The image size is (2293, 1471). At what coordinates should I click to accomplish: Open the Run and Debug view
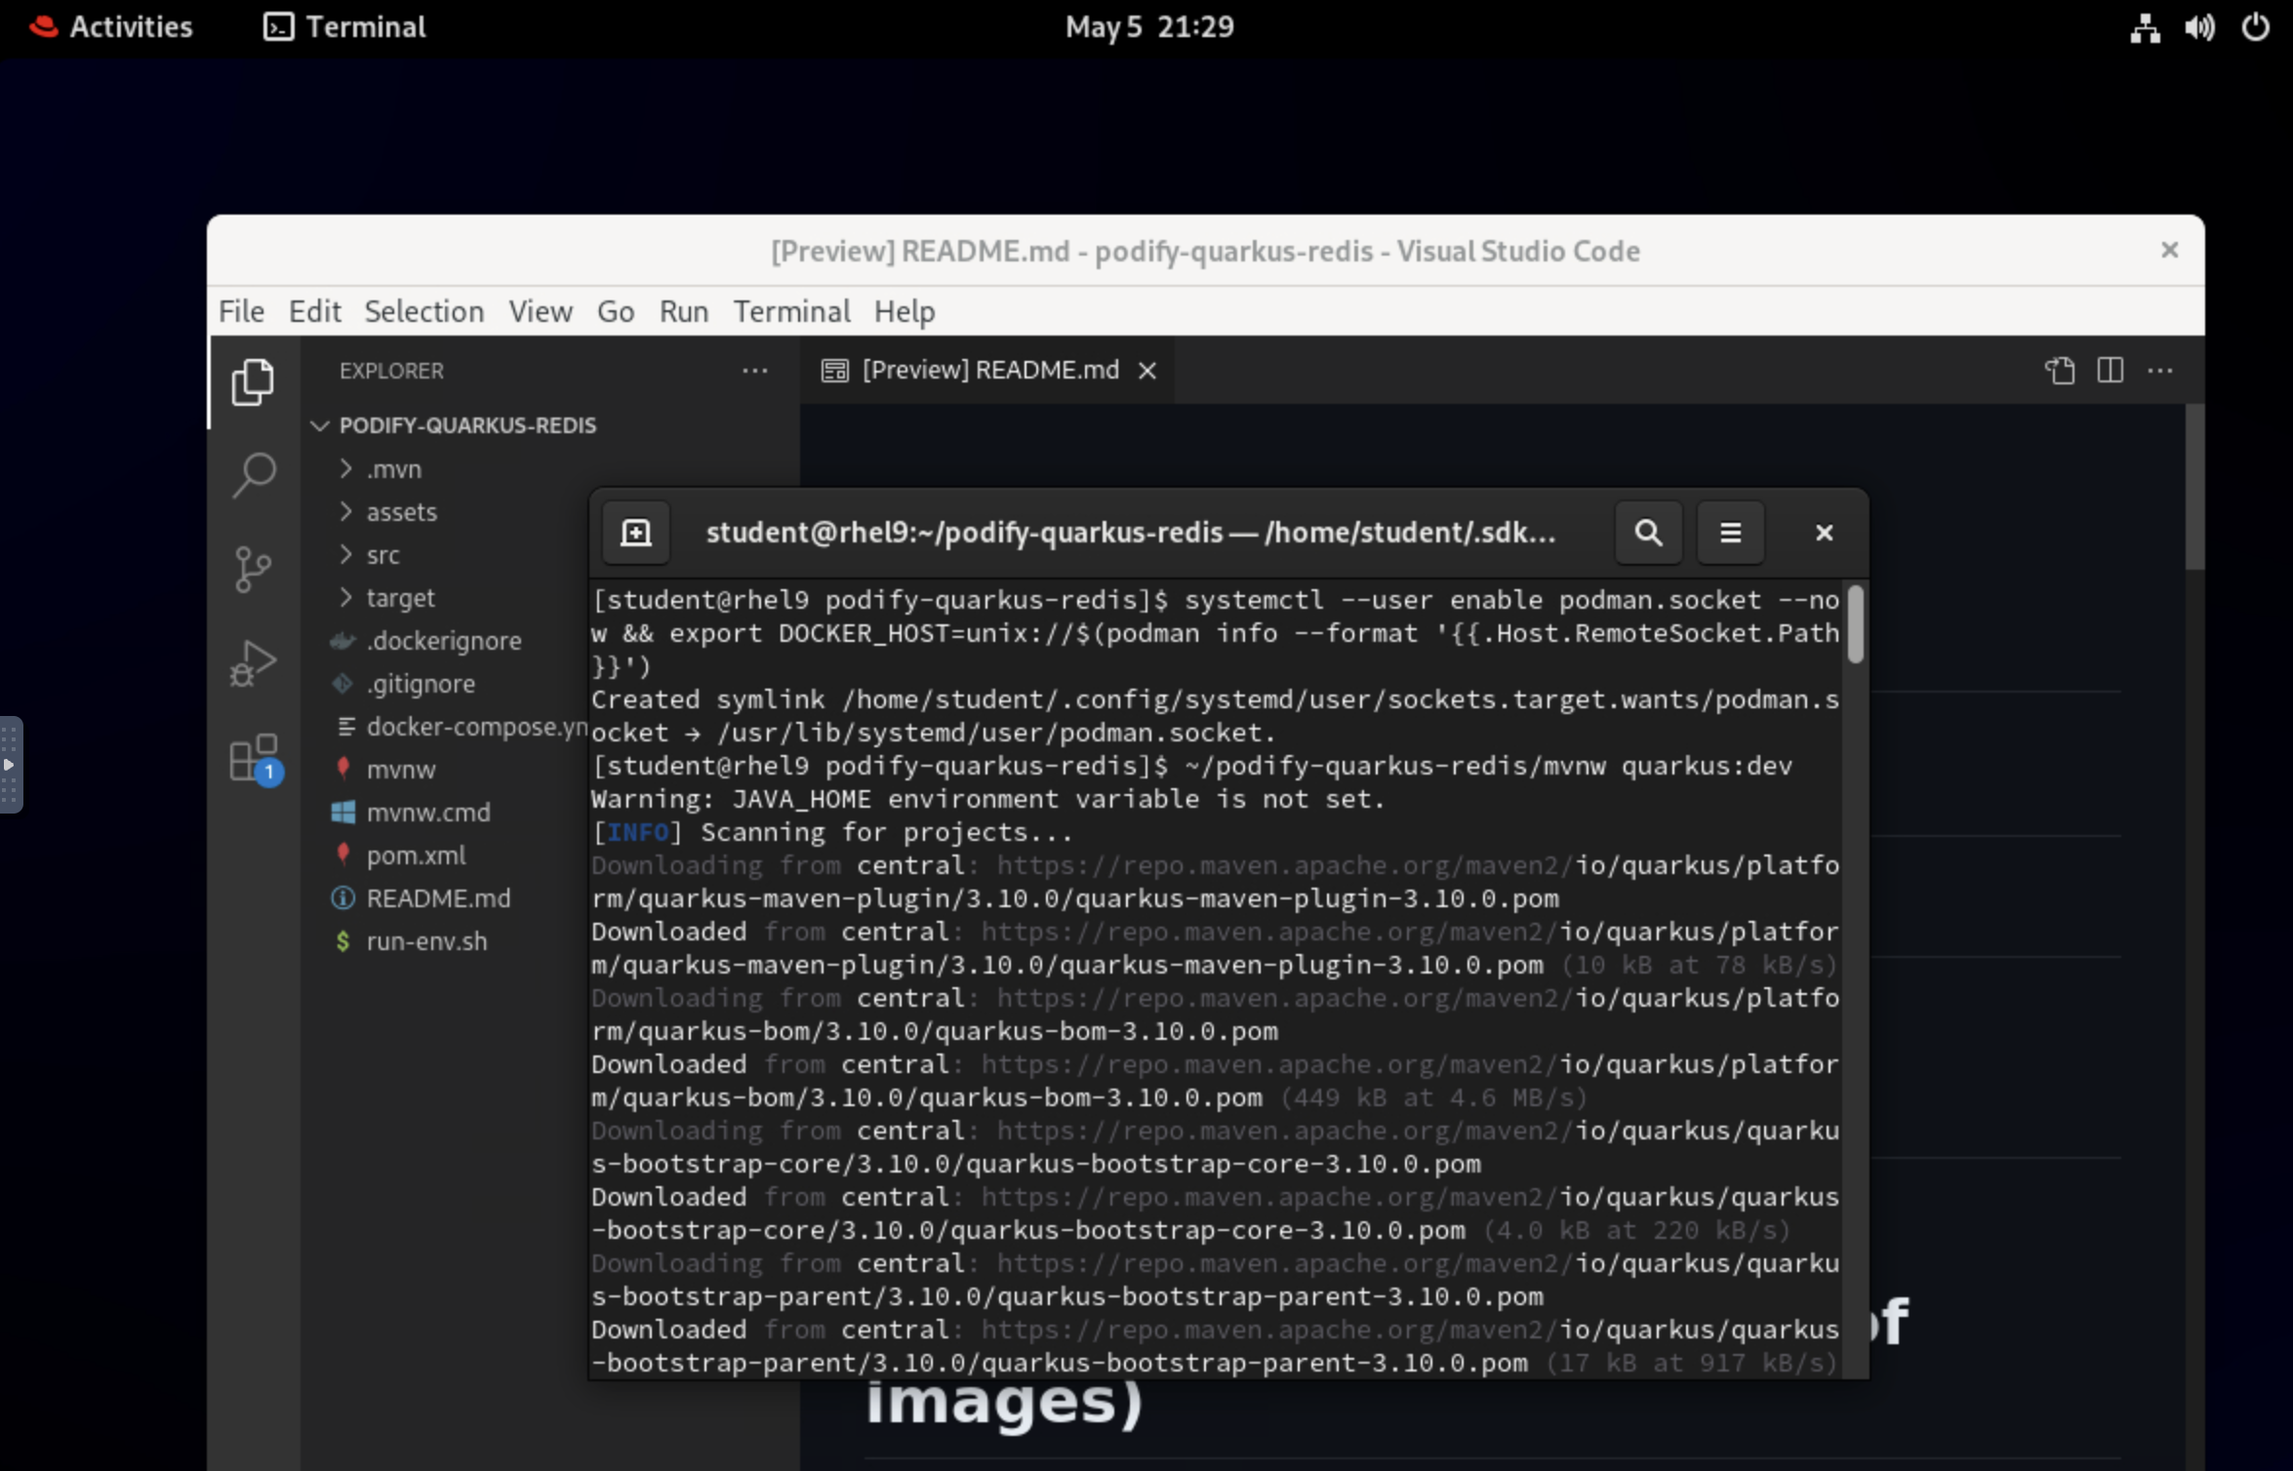coord(253,663)
